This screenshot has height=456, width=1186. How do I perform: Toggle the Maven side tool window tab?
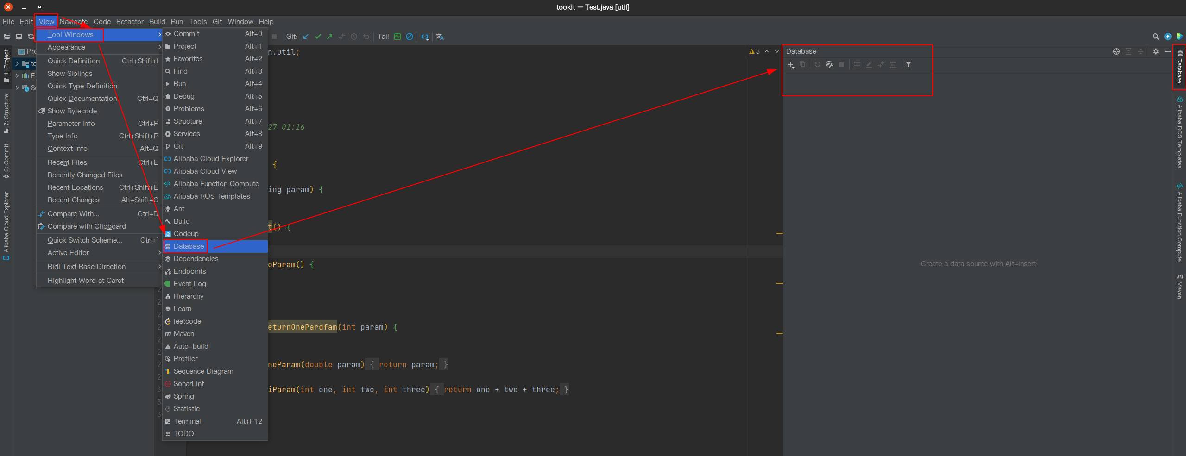pyautogui.click(x=1180, y=286)
